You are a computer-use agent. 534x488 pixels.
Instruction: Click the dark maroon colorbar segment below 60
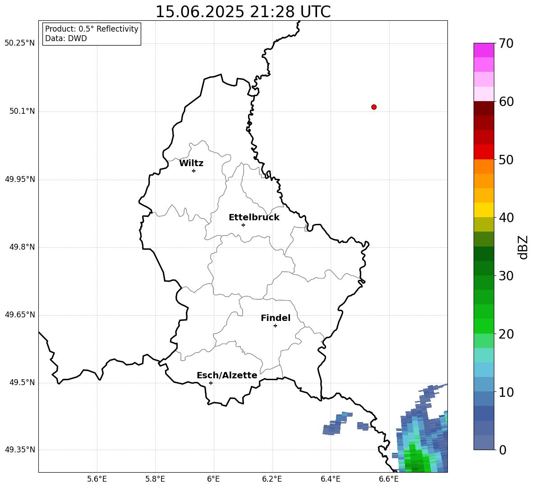[x=483, y=108]
